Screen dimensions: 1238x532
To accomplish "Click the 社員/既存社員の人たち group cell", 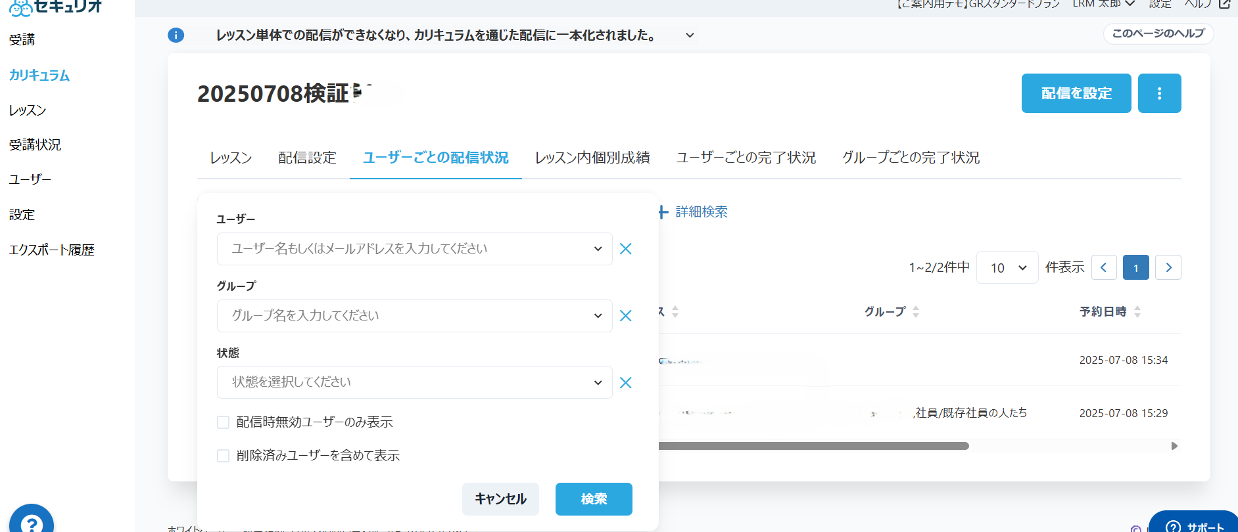I will 970,413.
